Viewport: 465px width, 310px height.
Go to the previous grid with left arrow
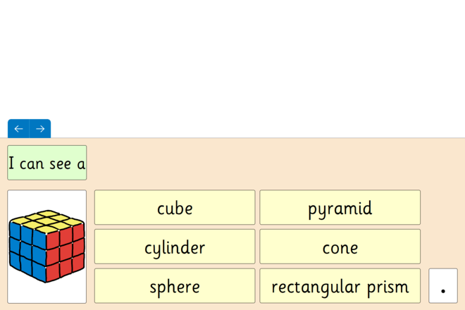point(19,129)
